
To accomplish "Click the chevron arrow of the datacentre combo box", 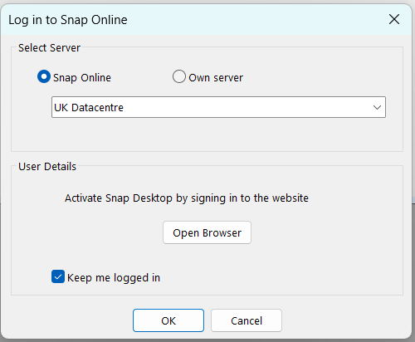I will (377, 107).
